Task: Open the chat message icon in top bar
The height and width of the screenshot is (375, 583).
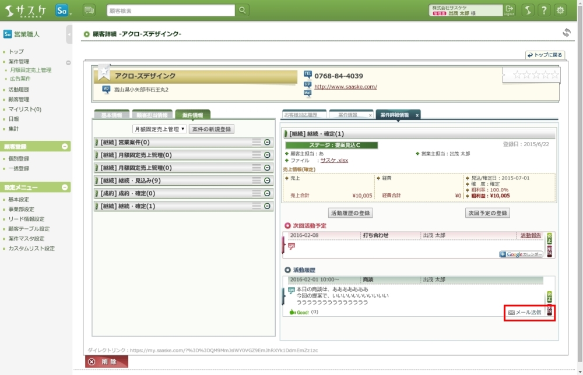Action: pyautogui.click(x=89, y=10)
